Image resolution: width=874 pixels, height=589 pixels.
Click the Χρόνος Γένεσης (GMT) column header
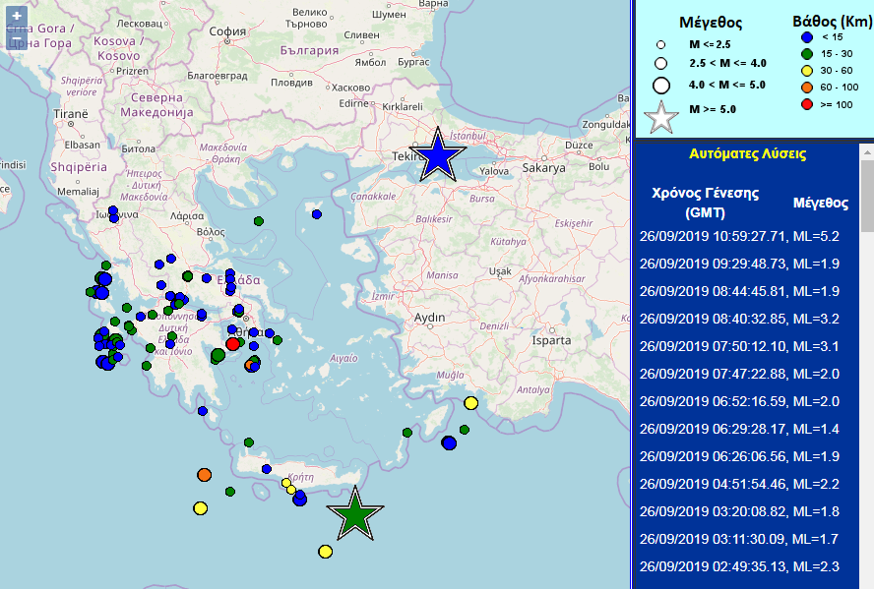(x=705, y=203)
